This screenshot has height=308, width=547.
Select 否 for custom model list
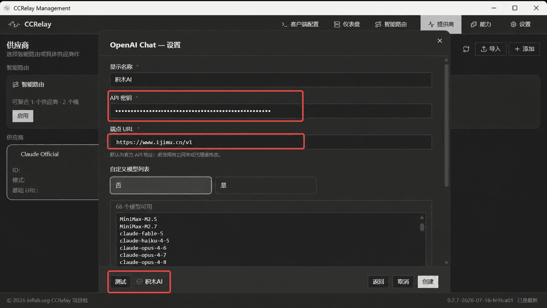[161, 185]
